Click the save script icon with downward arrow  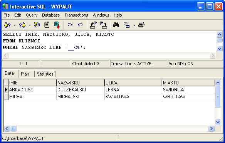coord(104,25)
